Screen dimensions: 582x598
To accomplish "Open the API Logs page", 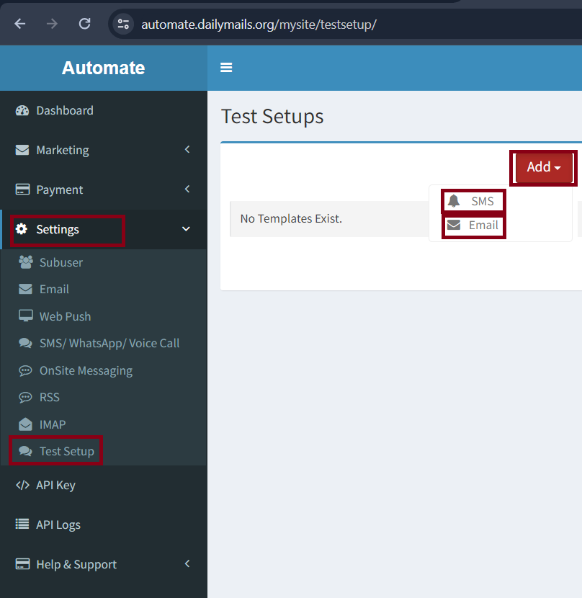I will tap(58, 525).
